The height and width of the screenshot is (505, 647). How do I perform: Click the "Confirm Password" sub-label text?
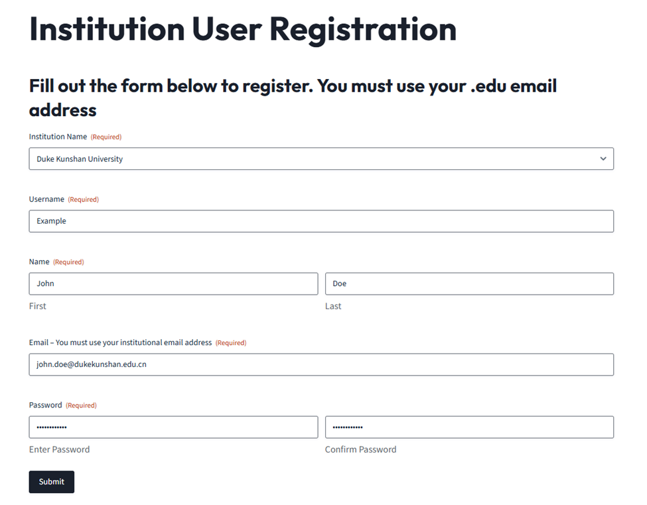tap(360, 450)
